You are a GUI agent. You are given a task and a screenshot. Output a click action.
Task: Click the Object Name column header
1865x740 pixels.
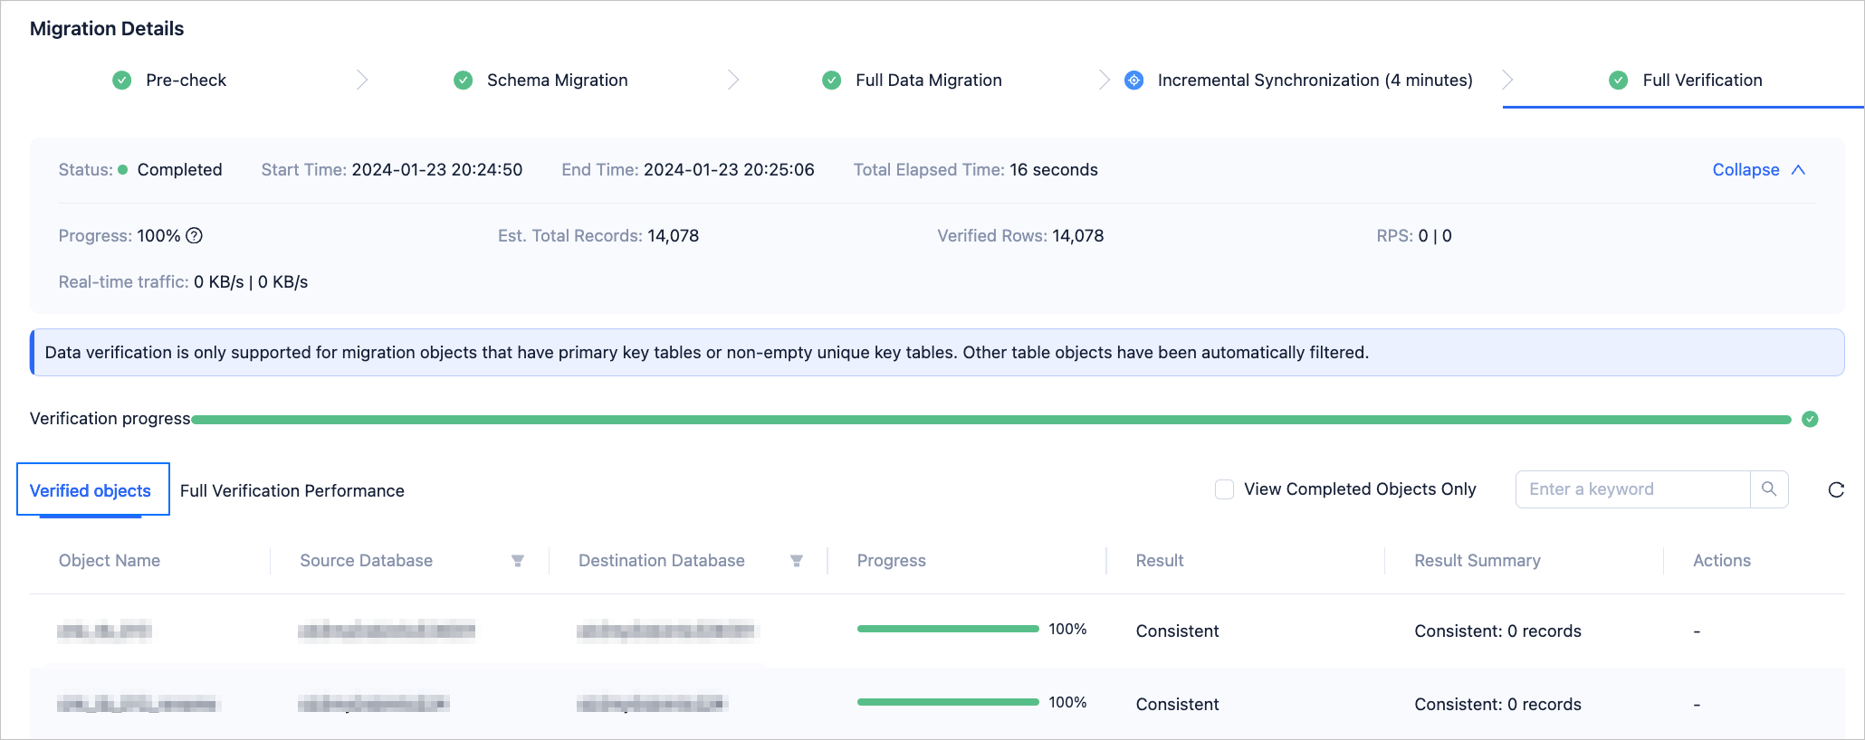point(110,561)
